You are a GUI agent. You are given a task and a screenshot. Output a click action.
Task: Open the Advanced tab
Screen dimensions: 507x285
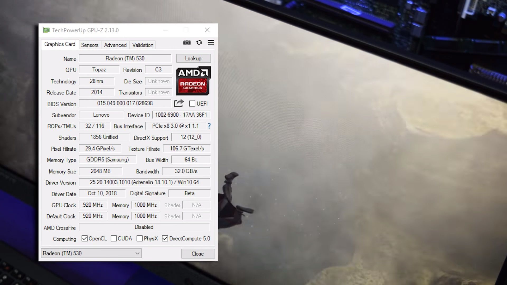(115, 45)
